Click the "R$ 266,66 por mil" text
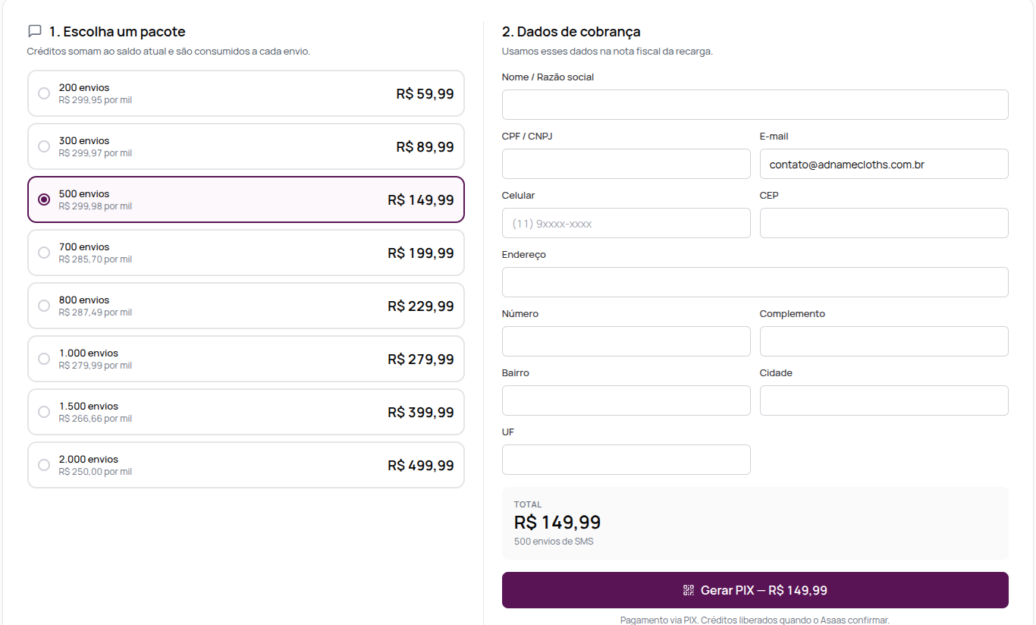This screenshot has height=625, width=1036. [x=96, y=419]
